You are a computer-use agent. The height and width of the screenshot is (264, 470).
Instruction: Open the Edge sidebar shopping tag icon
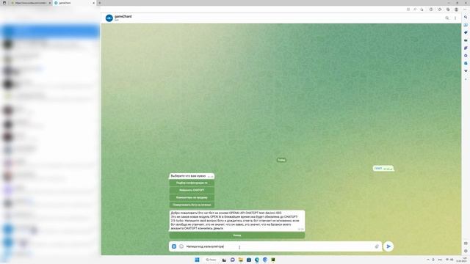(x=466, y=32)
